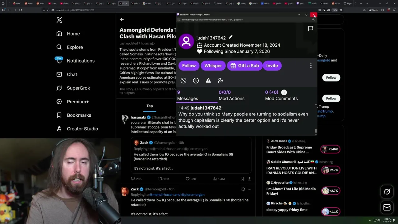
Task: Open the more menu on Zack's tweet
Action: (x=249, y=189)
